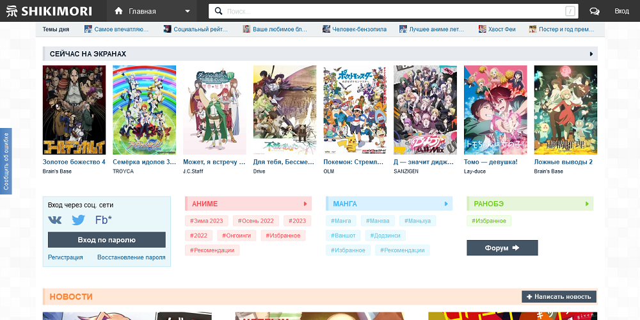
Task: Expand МАНГА header arrow
Action: [446, 204]
